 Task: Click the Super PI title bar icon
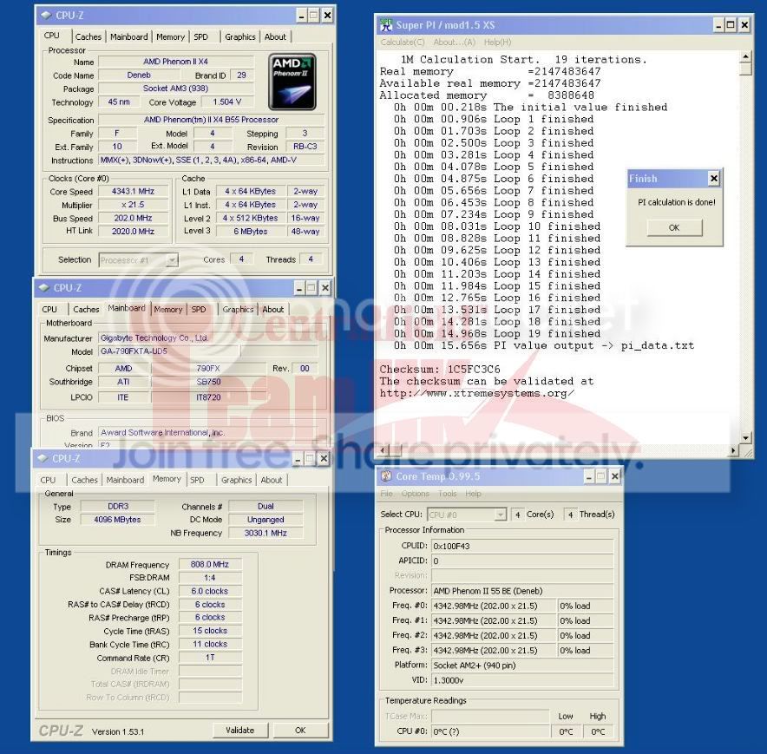[386, 25]
